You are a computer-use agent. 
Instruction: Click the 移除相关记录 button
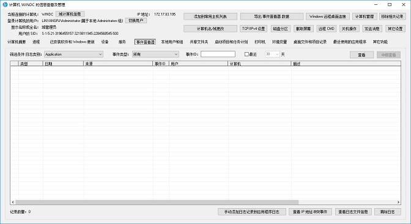tap(393, 17)
